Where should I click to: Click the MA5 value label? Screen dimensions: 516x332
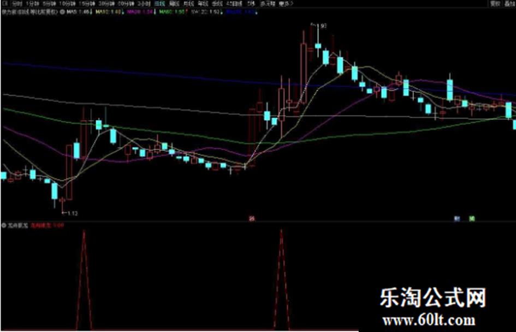click(79, 12)
